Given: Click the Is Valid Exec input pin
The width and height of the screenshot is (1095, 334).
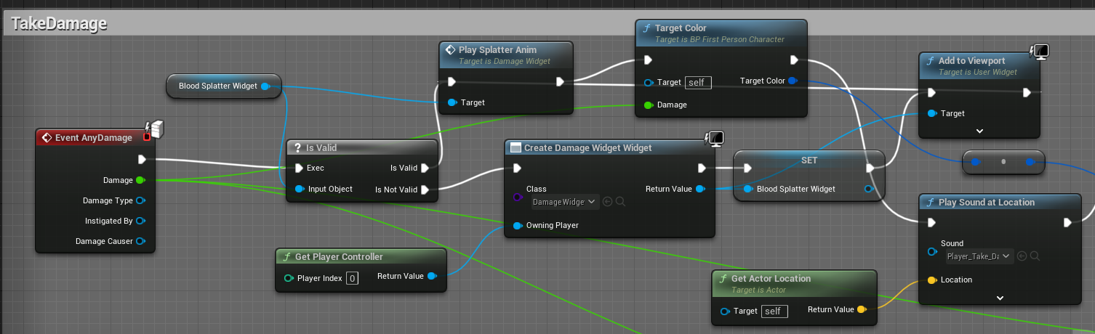Looking at the screenshot, I should (299, 168).
